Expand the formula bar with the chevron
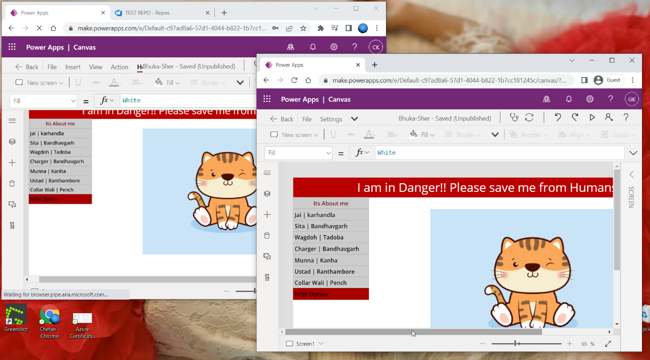Screen dimensions: 650x360 click(633, 153)
